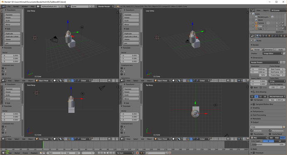Viewport: 287px width, 155px height.
Task: Click Translate in the top-left tool shelf
Action: pyautogui.click(x=12, y=15)
